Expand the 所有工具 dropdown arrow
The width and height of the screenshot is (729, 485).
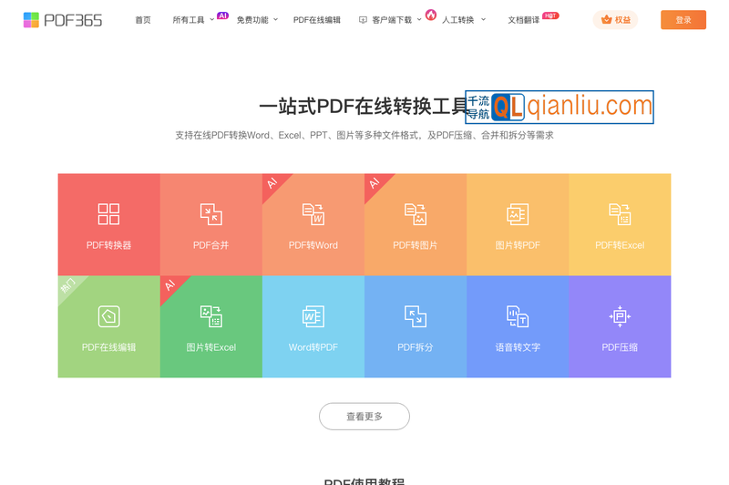(212, 19)
